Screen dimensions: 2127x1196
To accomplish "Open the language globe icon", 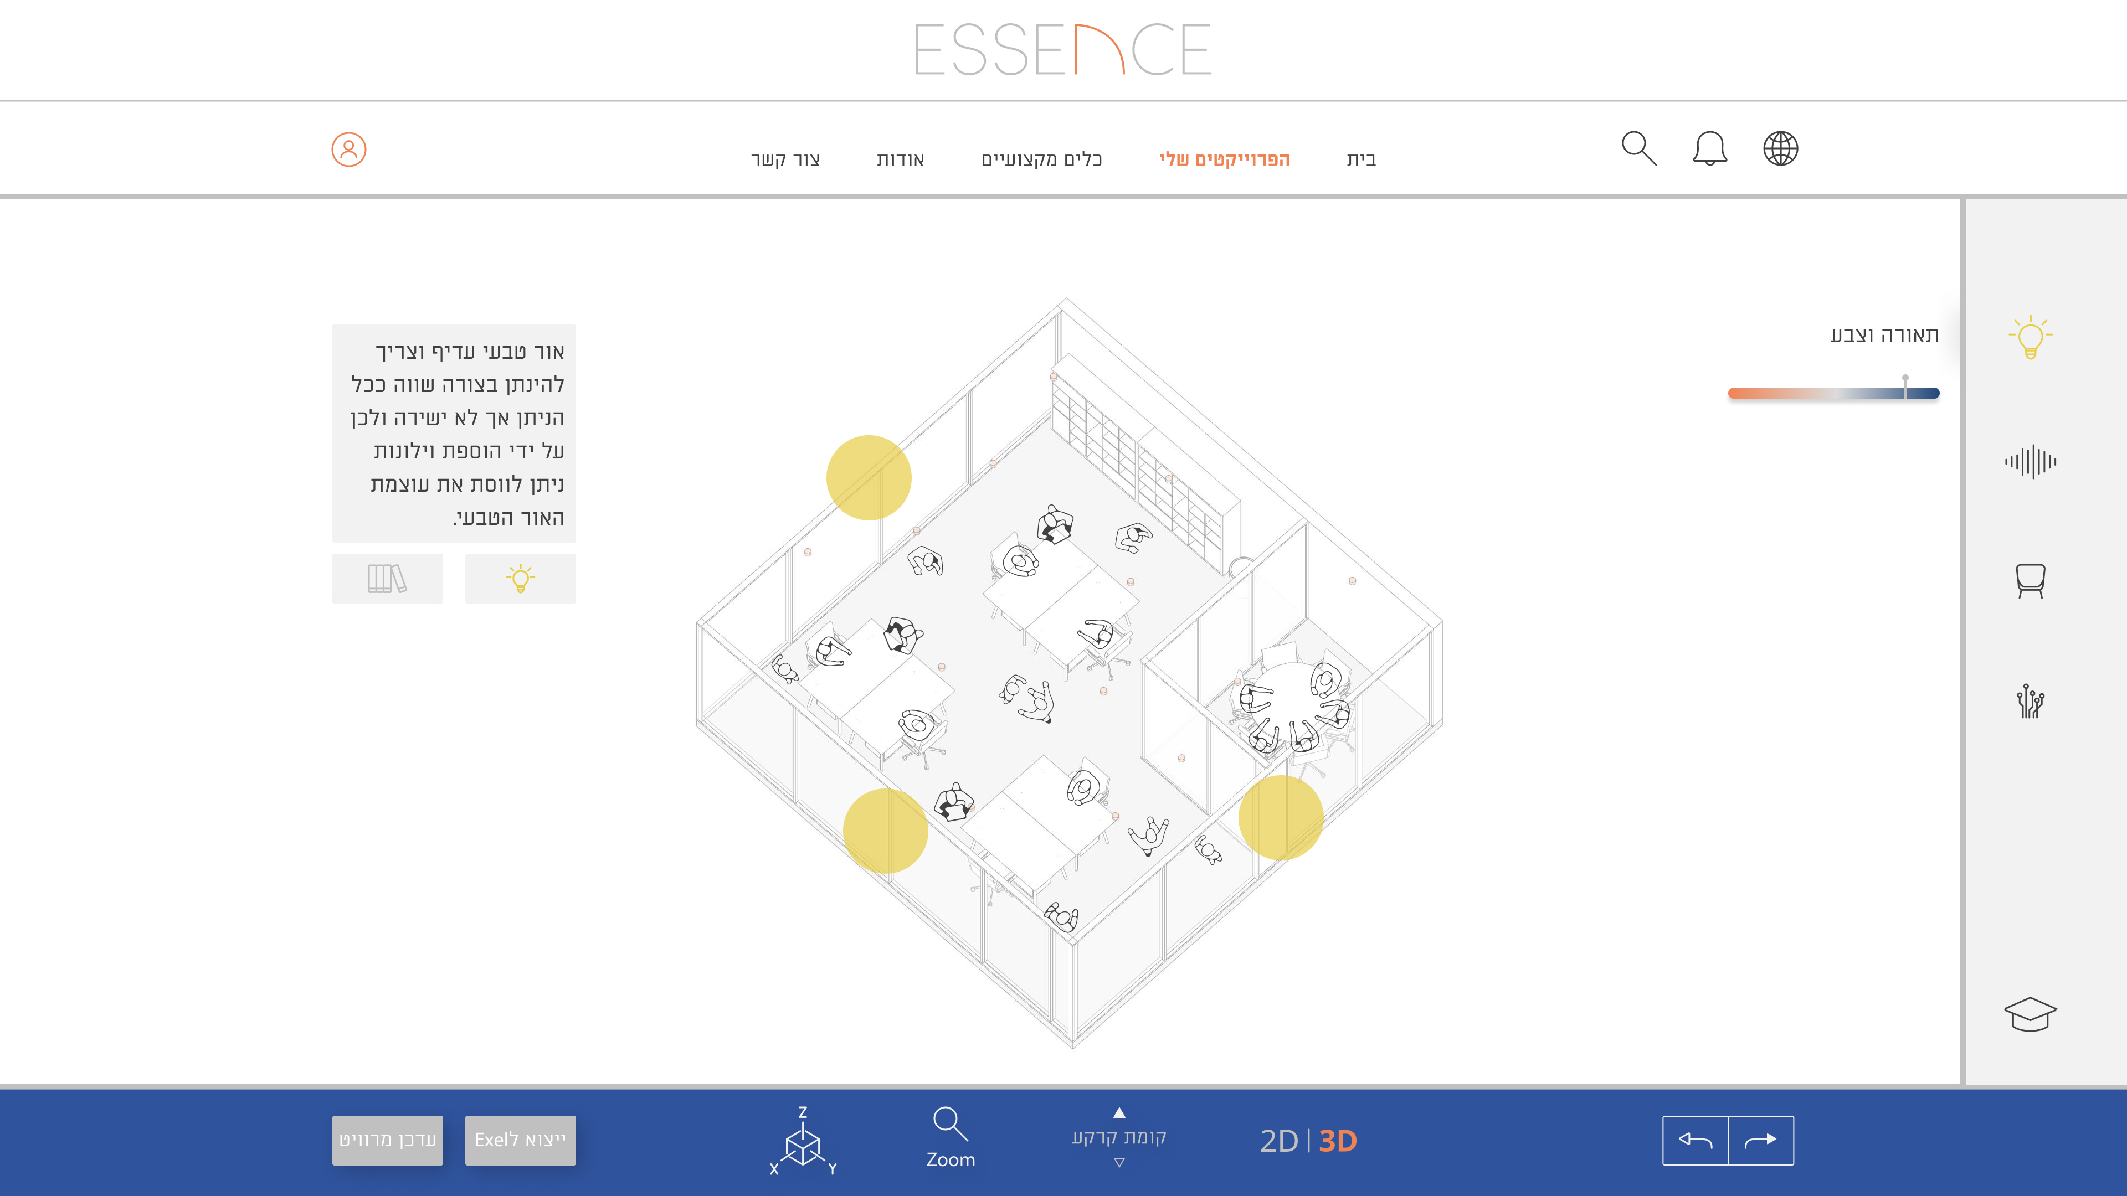I will [x=1780, y=149].
